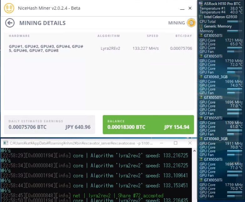The height and width of the screenshot is (202, 245).
Task: Click the 74.0 °C GPU temperature
Action: point(236,85)
